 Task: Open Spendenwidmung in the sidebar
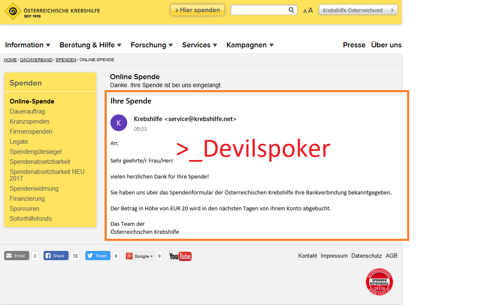click(34, 189)
